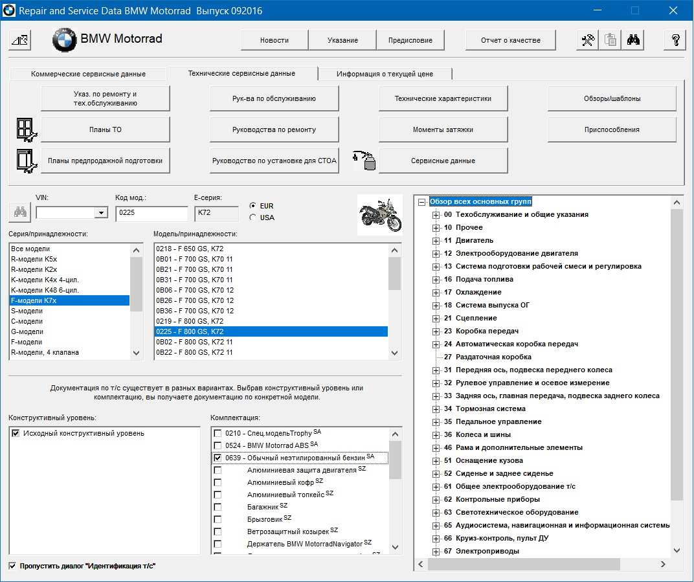Screen dimensions: 694x582
Task: Expand group 00 Техобслуживание и общие указания
Action: coord(436,215)
